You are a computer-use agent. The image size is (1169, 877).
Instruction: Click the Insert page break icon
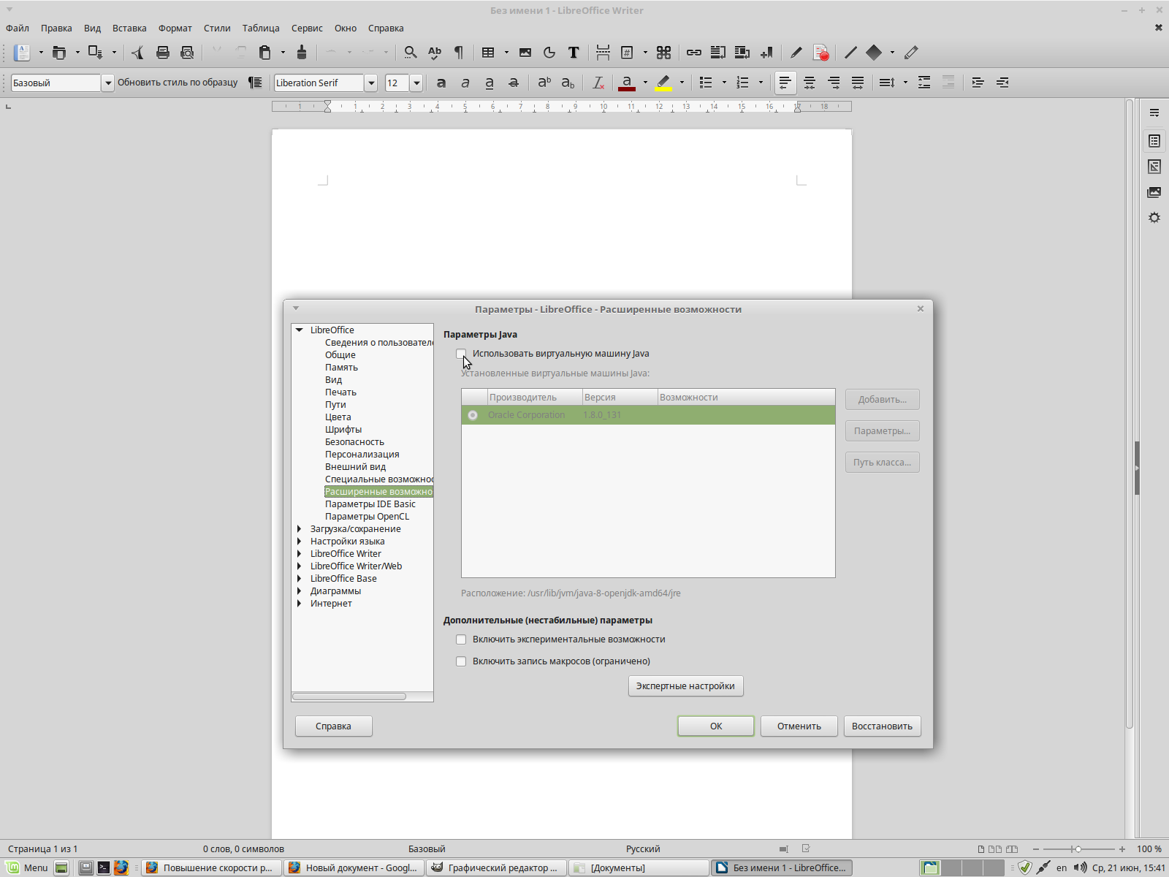(x=603, y=53)
